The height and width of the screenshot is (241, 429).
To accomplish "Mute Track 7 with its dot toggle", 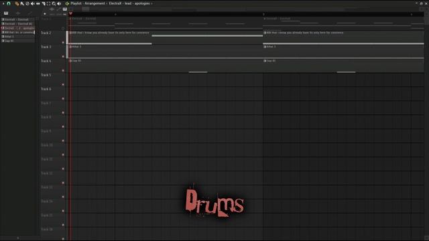I will click(63, 112).
